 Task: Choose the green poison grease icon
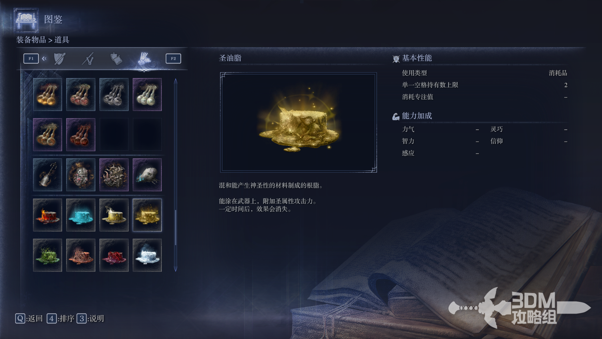click(x=47, y=255)
